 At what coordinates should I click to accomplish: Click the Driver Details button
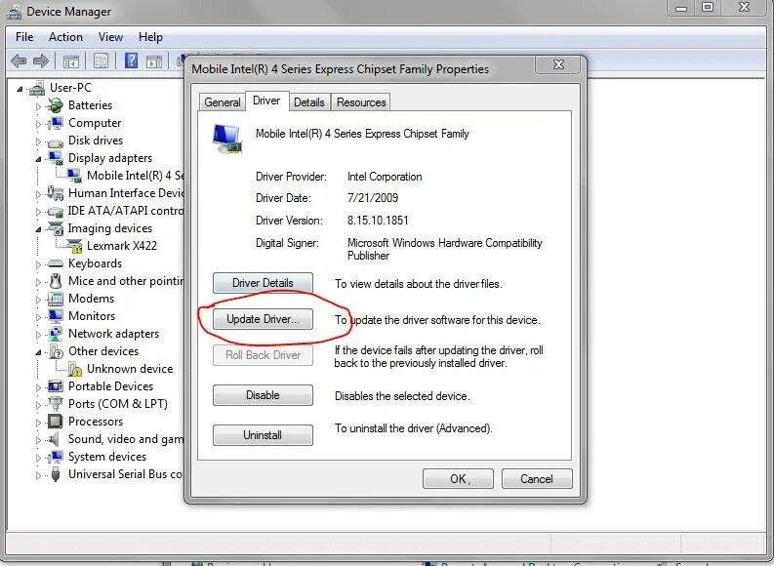pos(263,283)
